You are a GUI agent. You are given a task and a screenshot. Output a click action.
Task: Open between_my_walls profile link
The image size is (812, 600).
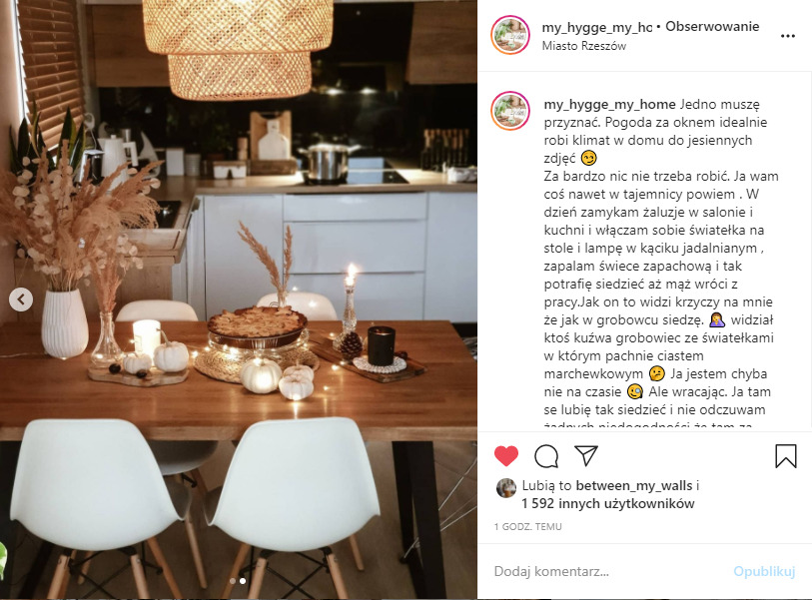tap(634, 485)
